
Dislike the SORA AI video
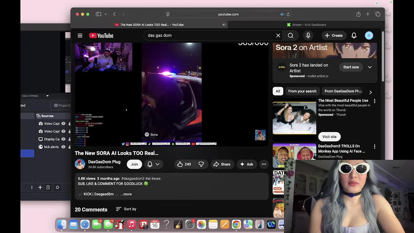point(201,164)
